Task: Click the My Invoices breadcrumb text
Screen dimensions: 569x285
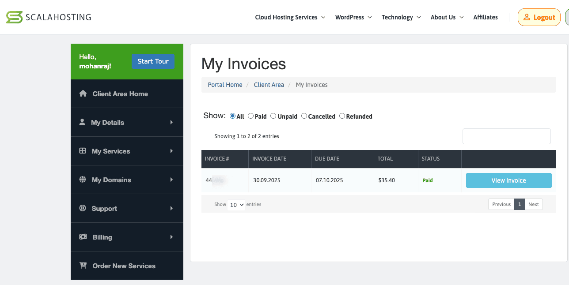Action: pyautogui.click(x=311, y=85)
